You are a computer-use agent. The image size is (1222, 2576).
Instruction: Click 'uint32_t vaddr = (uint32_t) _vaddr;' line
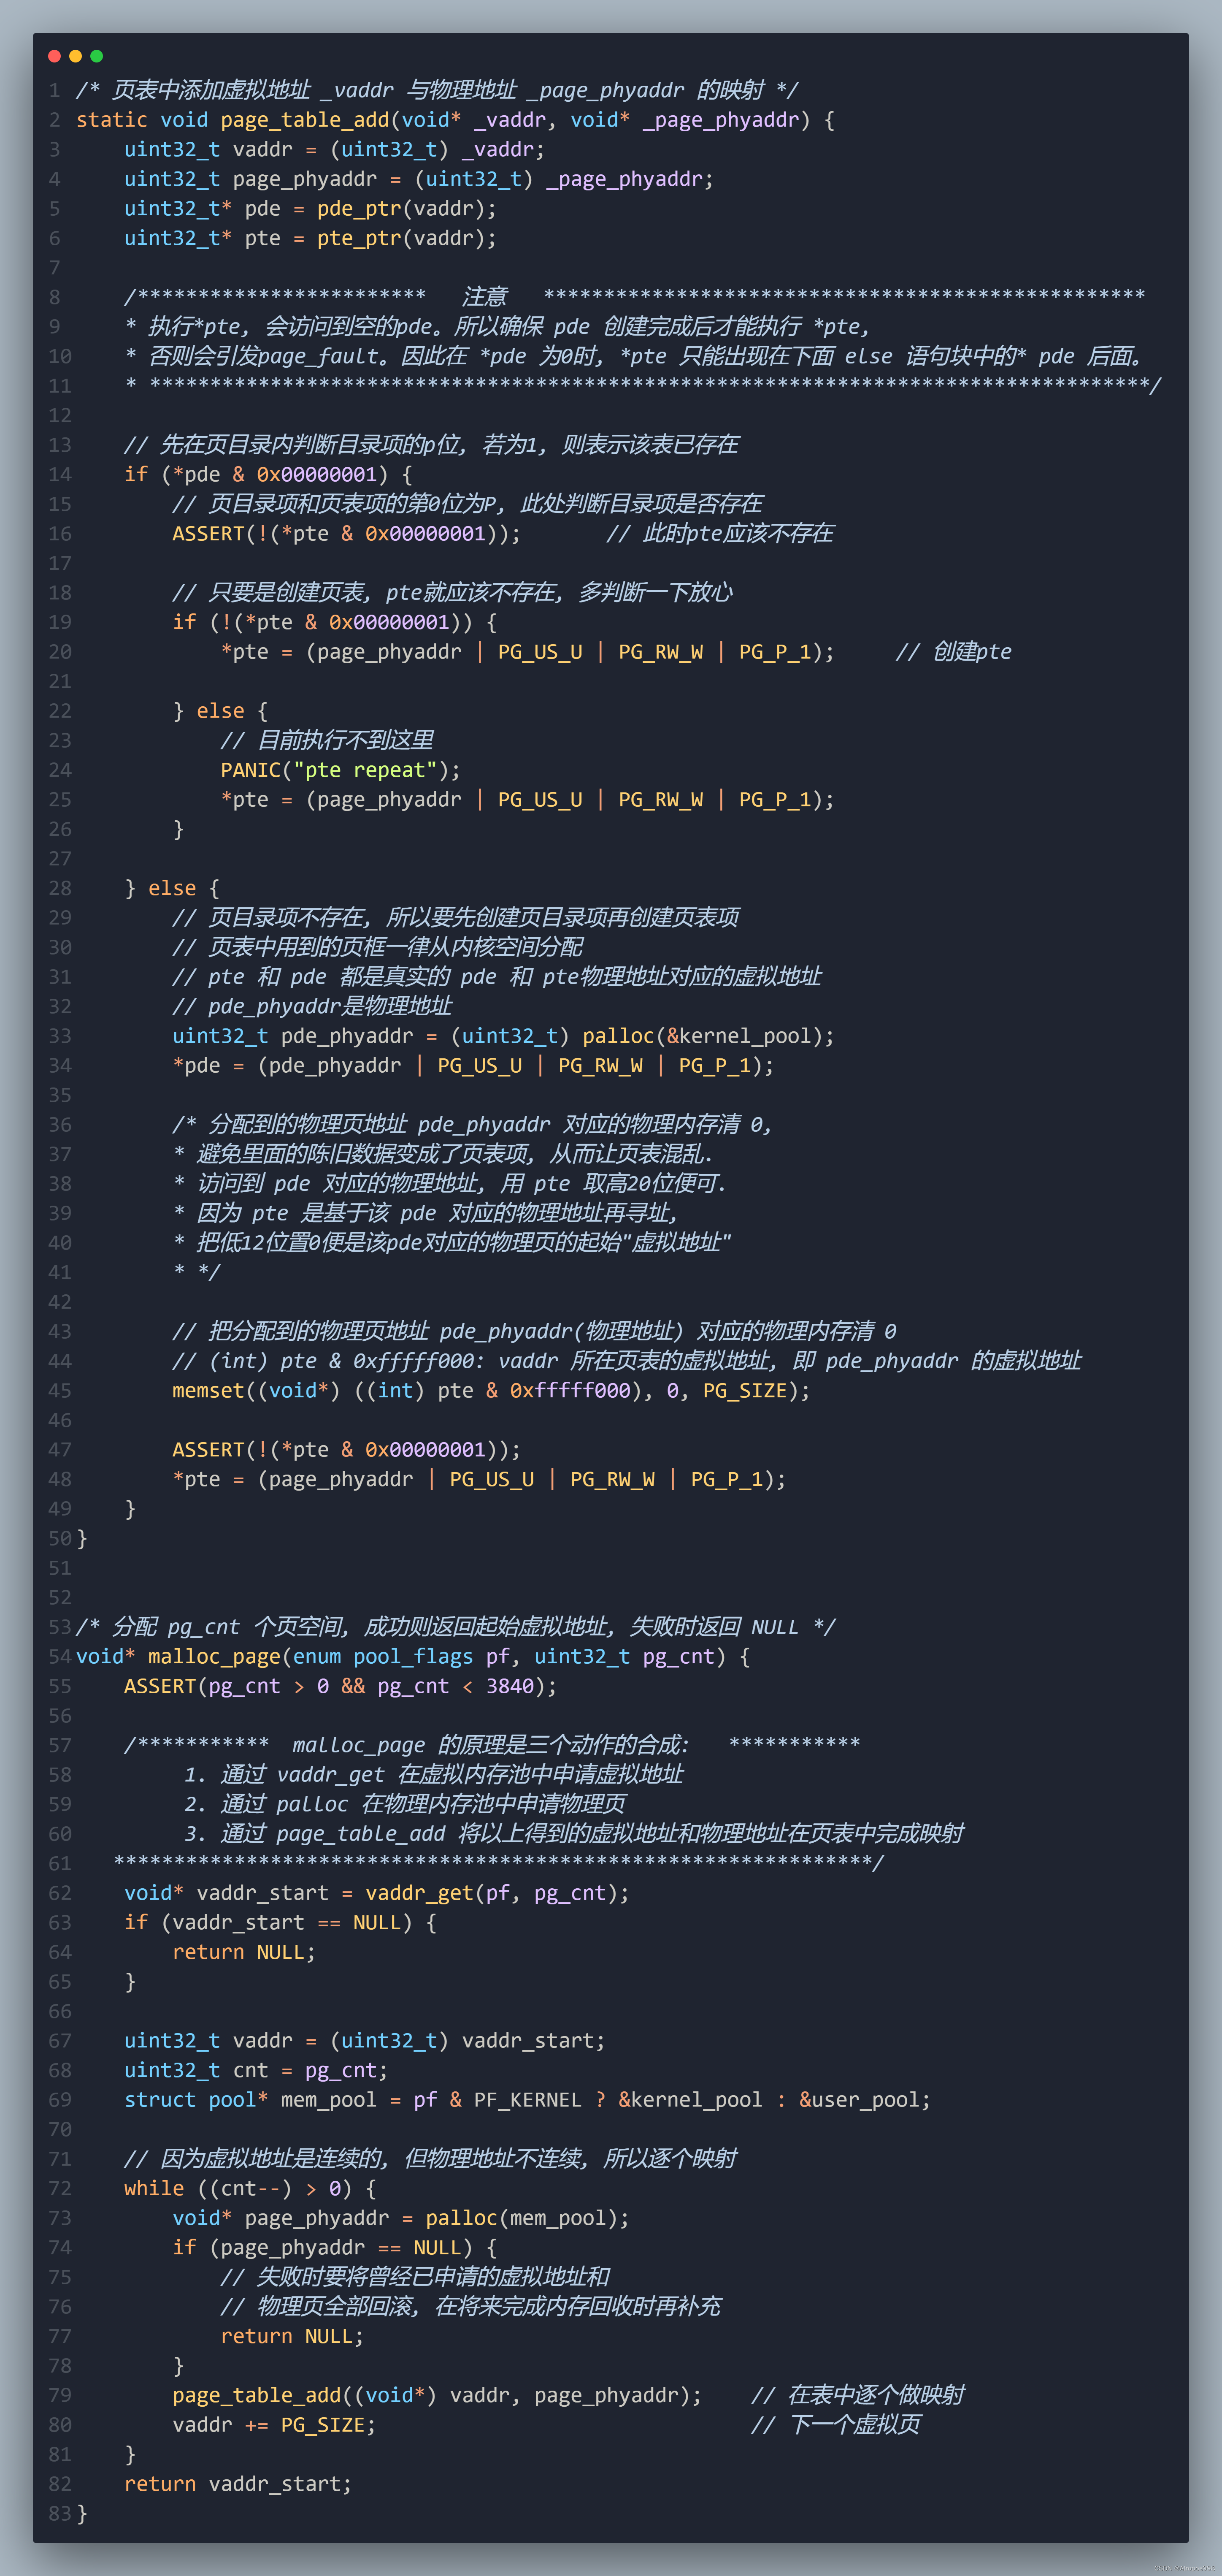pos(335,150)
